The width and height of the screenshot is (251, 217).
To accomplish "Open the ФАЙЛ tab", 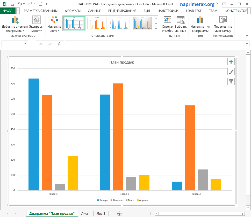I will [x=8, y=11].
